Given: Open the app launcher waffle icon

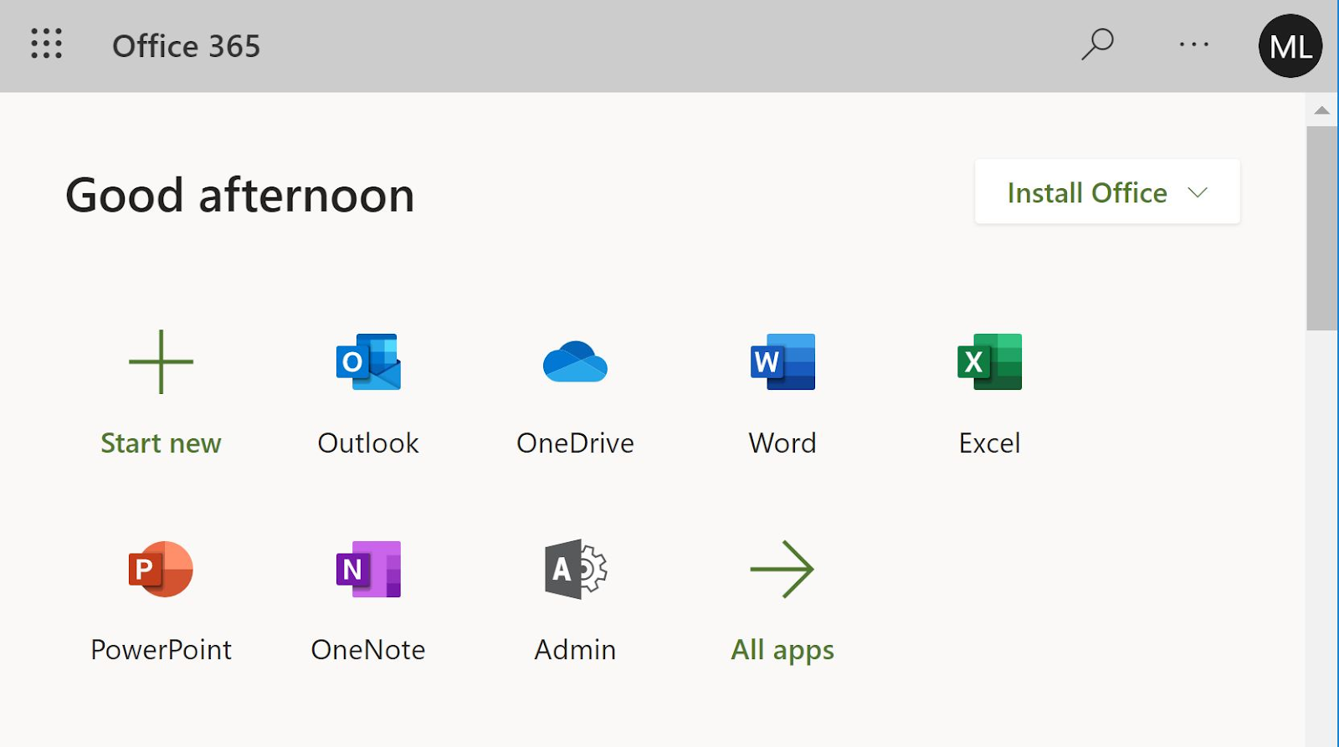Looking at the screenshot, I should coord(47,43).
